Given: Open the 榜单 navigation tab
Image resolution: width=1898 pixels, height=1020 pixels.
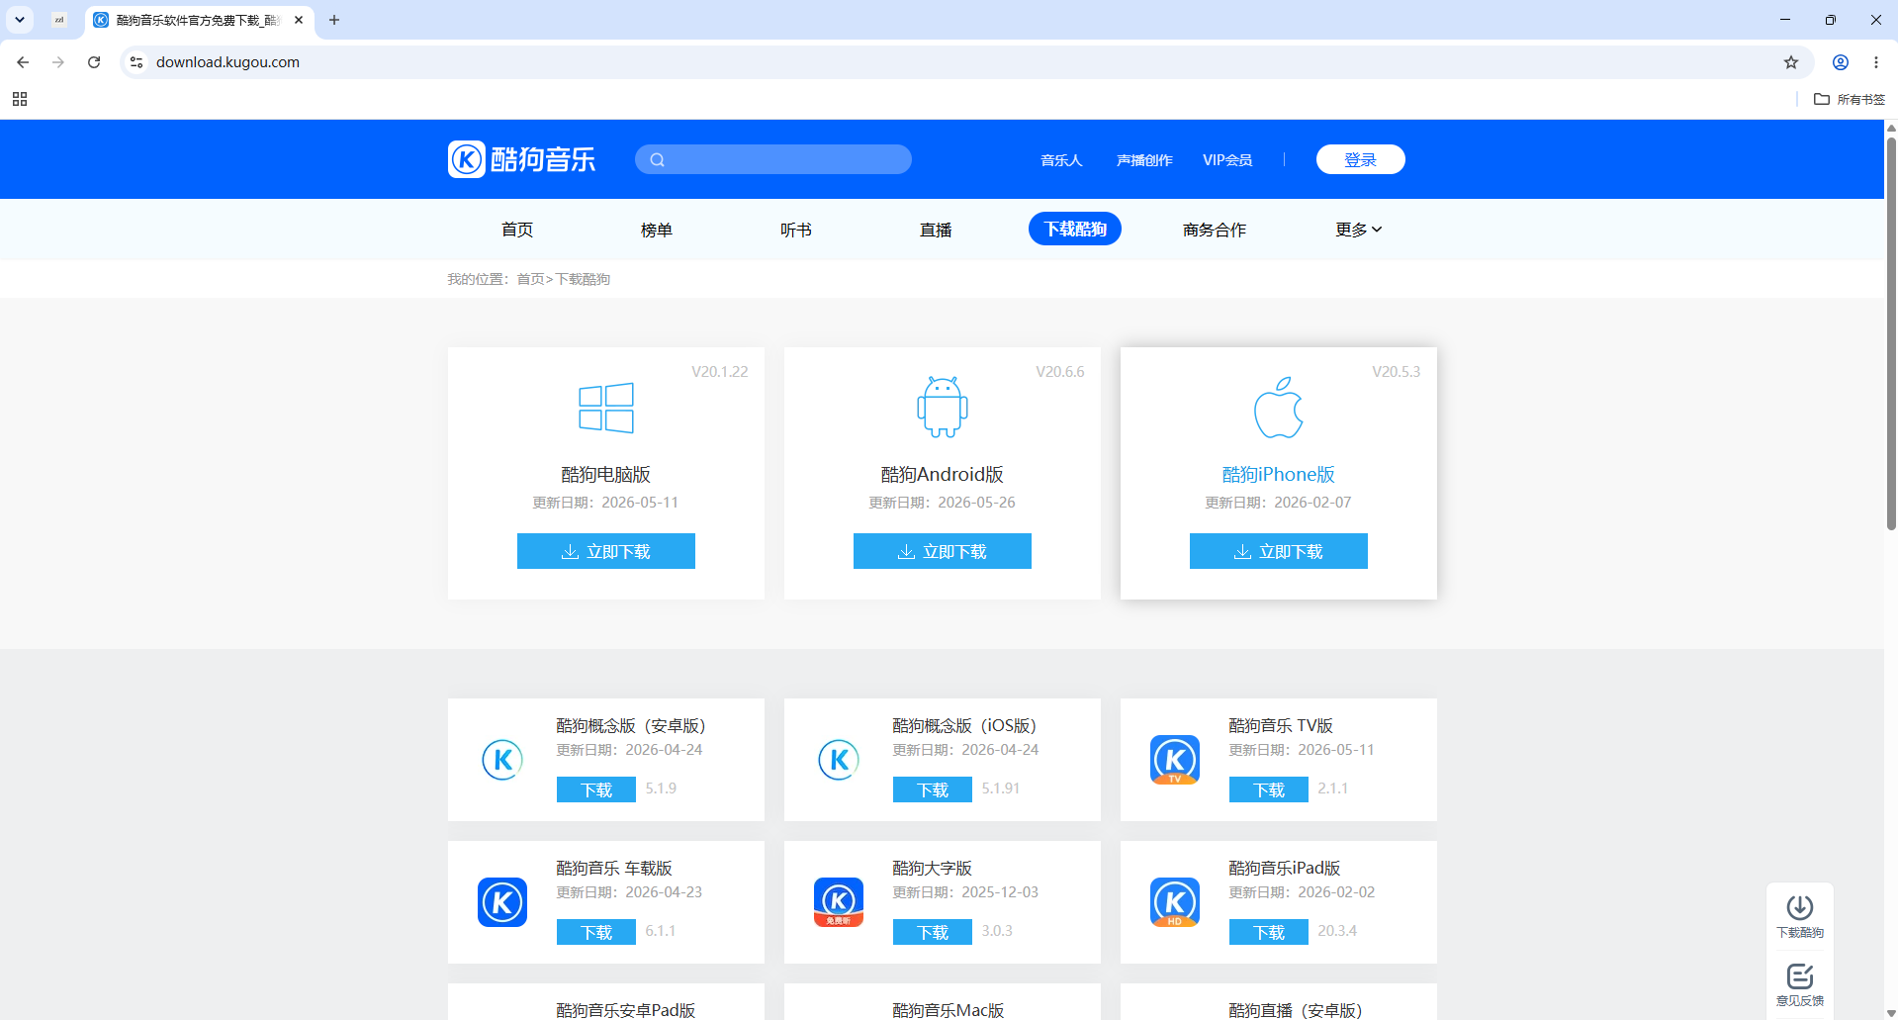Looking at the screenshot, I should (657, 230).
